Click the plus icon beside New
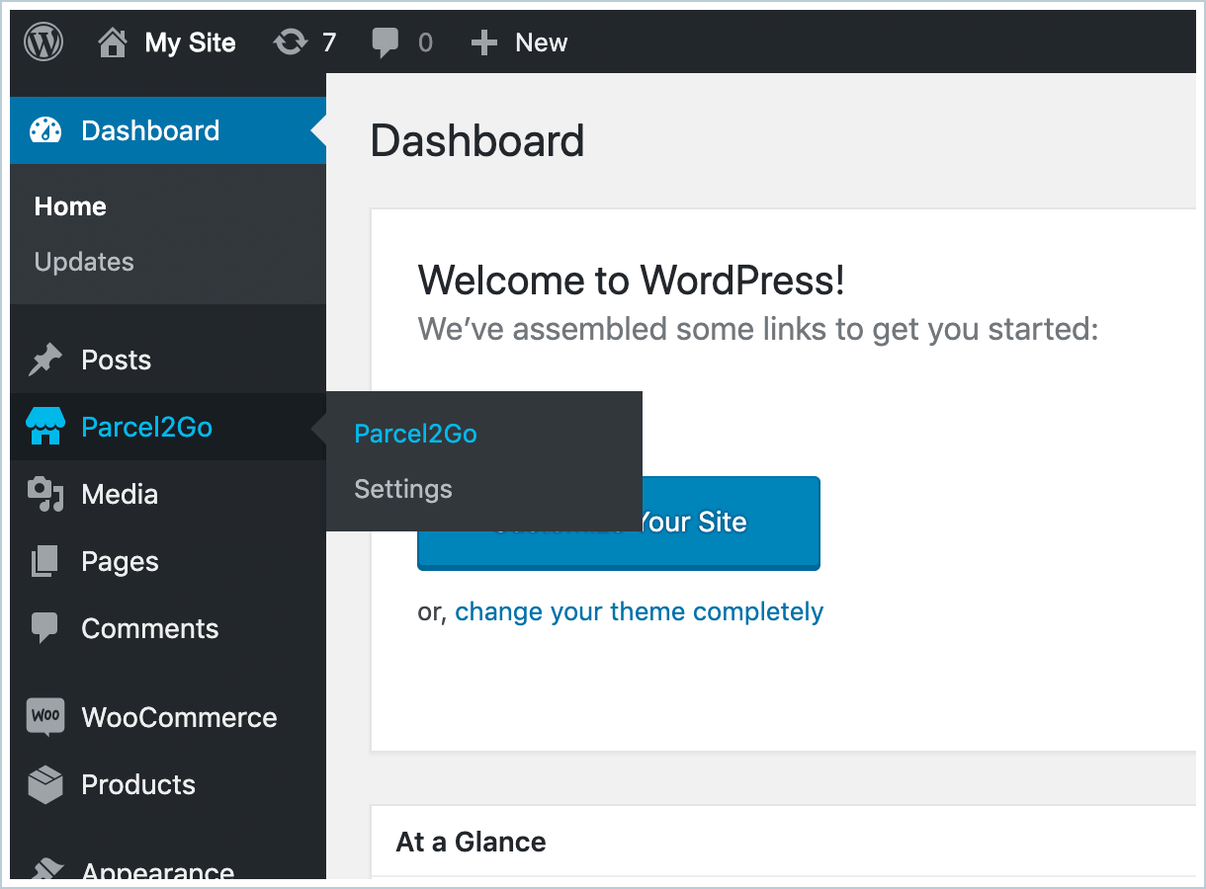Screen dimensions: 1206x889 coord(483,42)
